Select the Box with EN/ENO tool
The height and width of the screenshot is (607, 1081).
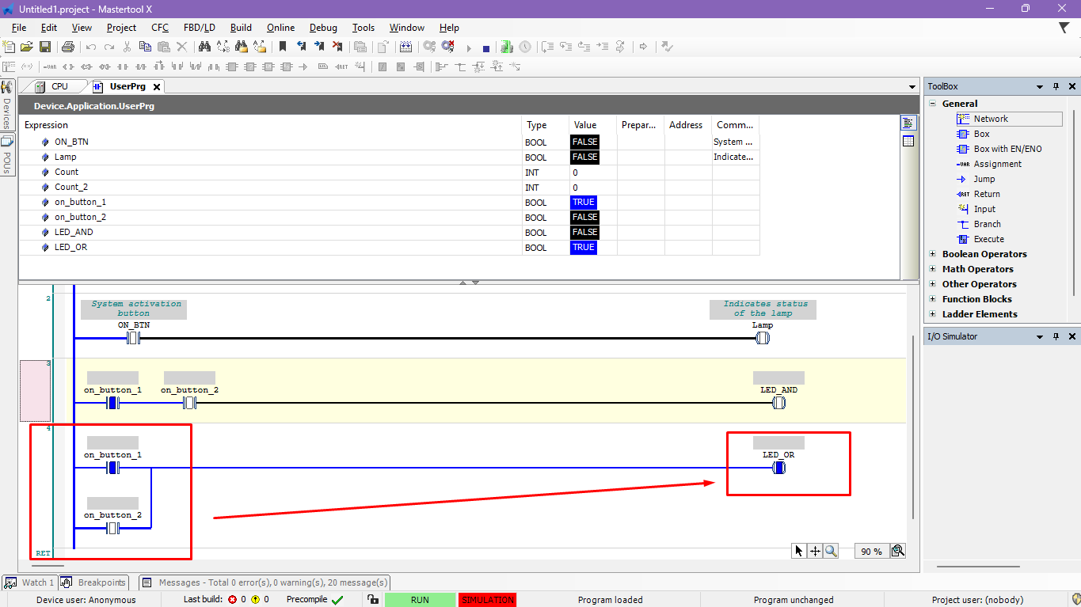tap(1007, 149)
